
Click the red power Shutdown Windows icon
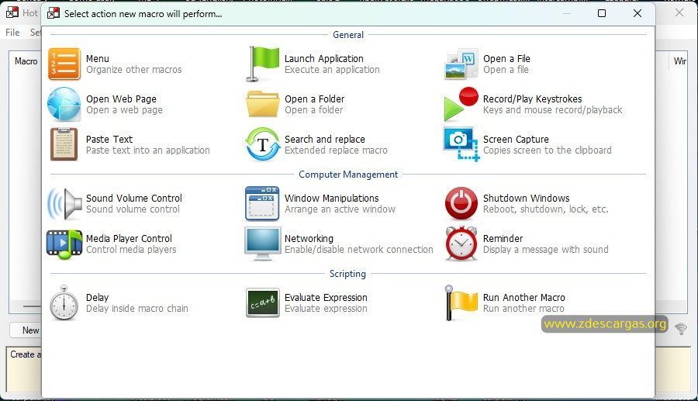click(461, 204)
